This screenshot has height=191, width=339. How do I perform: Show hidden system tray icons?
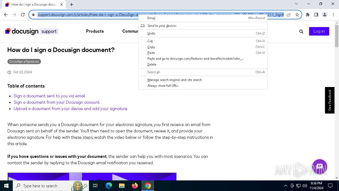[286, 186]
